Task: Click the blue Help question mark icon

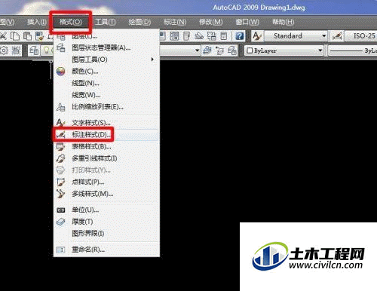Action: (240, 36)
